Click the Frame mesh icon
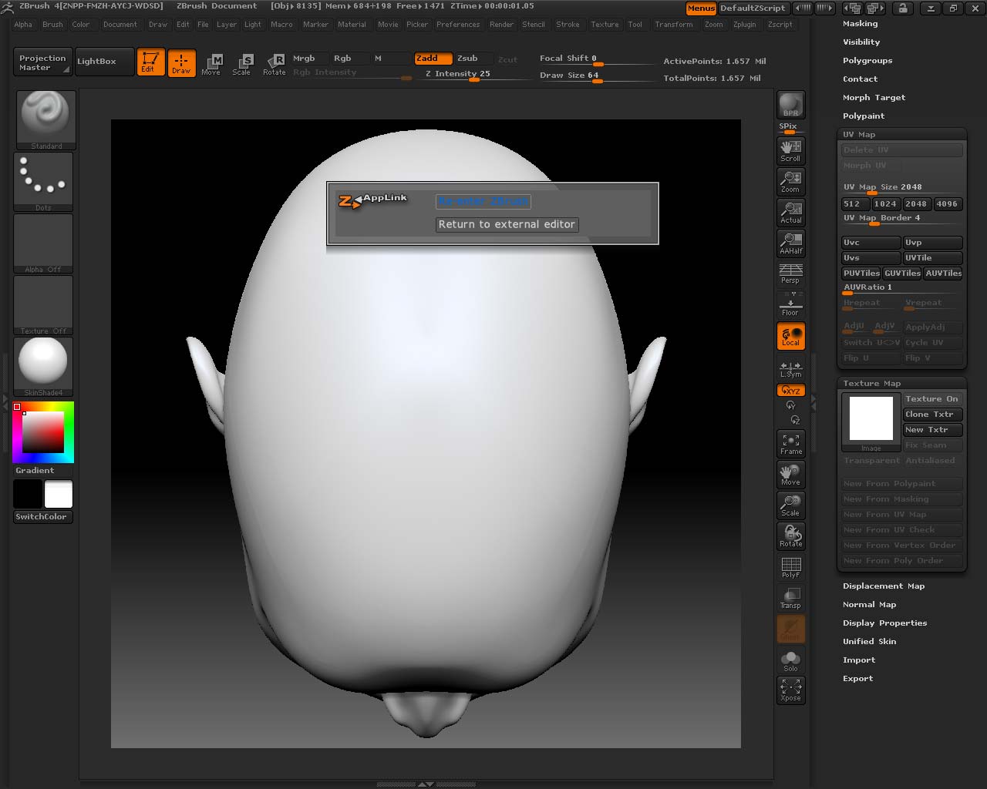987x789 pixels. click(x=790, y=443)
